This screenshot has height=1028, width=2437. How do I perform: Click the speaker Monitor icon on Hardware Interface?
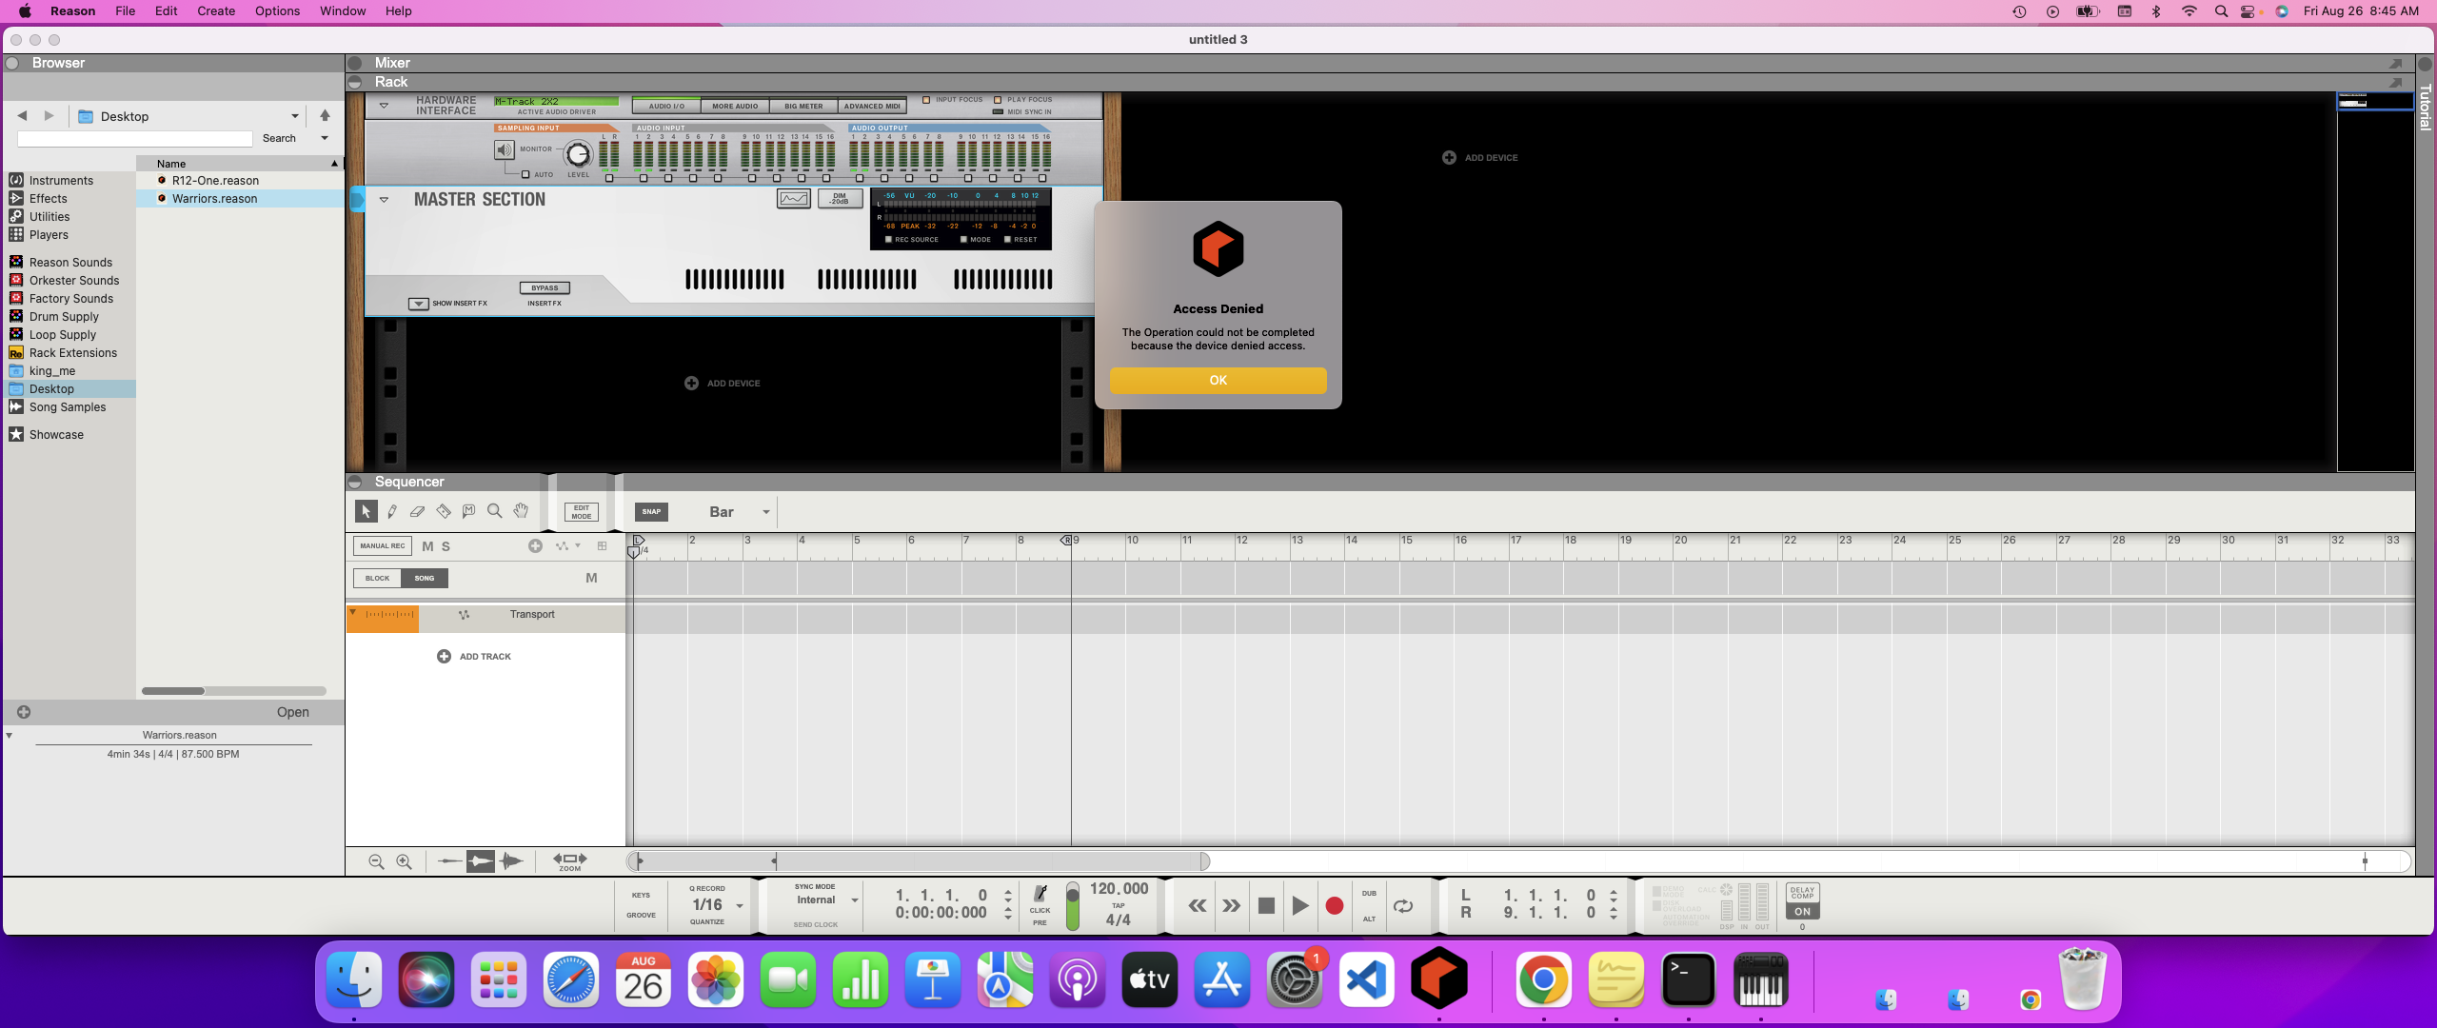click(x=504, y=149)
